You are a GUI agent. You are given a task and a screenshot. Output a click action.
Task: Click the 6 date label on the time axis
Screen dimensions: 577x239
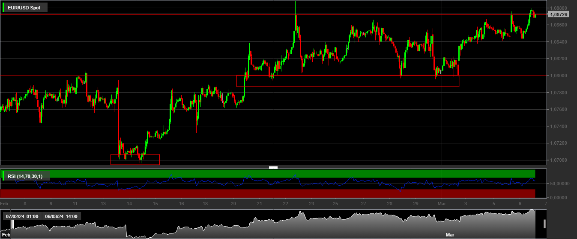pyautogui.click(x=520, y=204)
